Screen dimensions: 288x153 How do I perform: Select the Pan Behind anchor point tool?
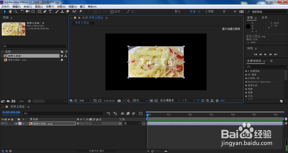click(x=33, y=12)
